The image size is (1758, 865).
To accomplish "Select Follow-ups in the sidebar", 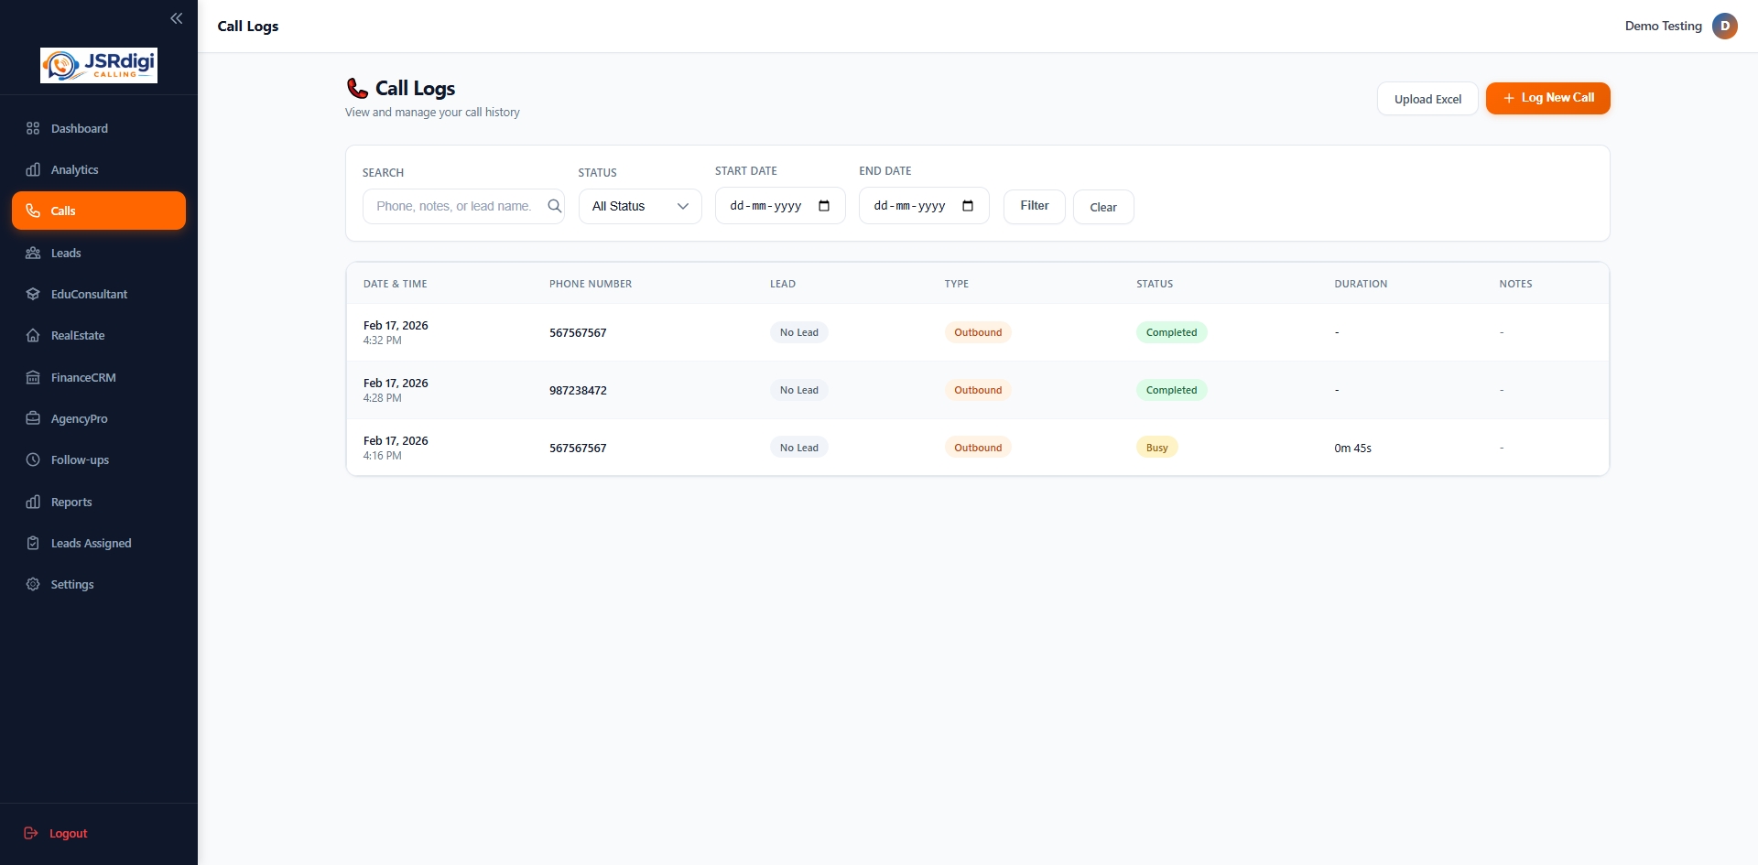I will pyautogui.click(x=99, y=460).
